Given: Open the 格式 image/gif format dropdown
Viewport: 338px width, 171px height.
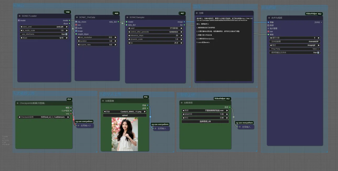Looking at the screenshot, I should pos(295,45).
